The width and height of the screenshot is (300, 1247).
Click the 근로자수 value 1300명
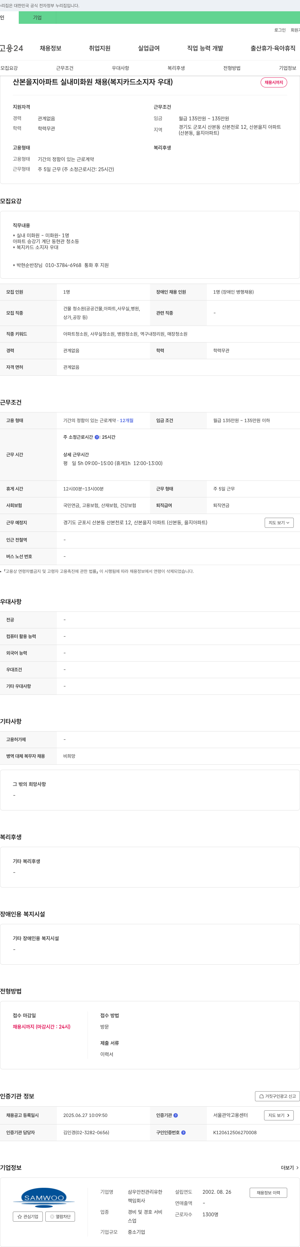tap(210, 1214)
